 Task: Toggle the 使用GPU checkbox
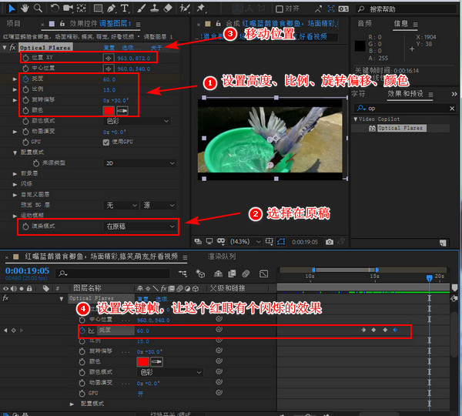click(x=106, y=143)
